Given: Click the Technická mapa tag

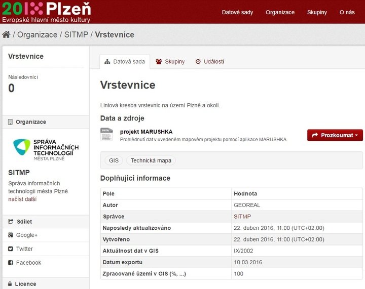Looking at the screenshot, I should [151, 160].
